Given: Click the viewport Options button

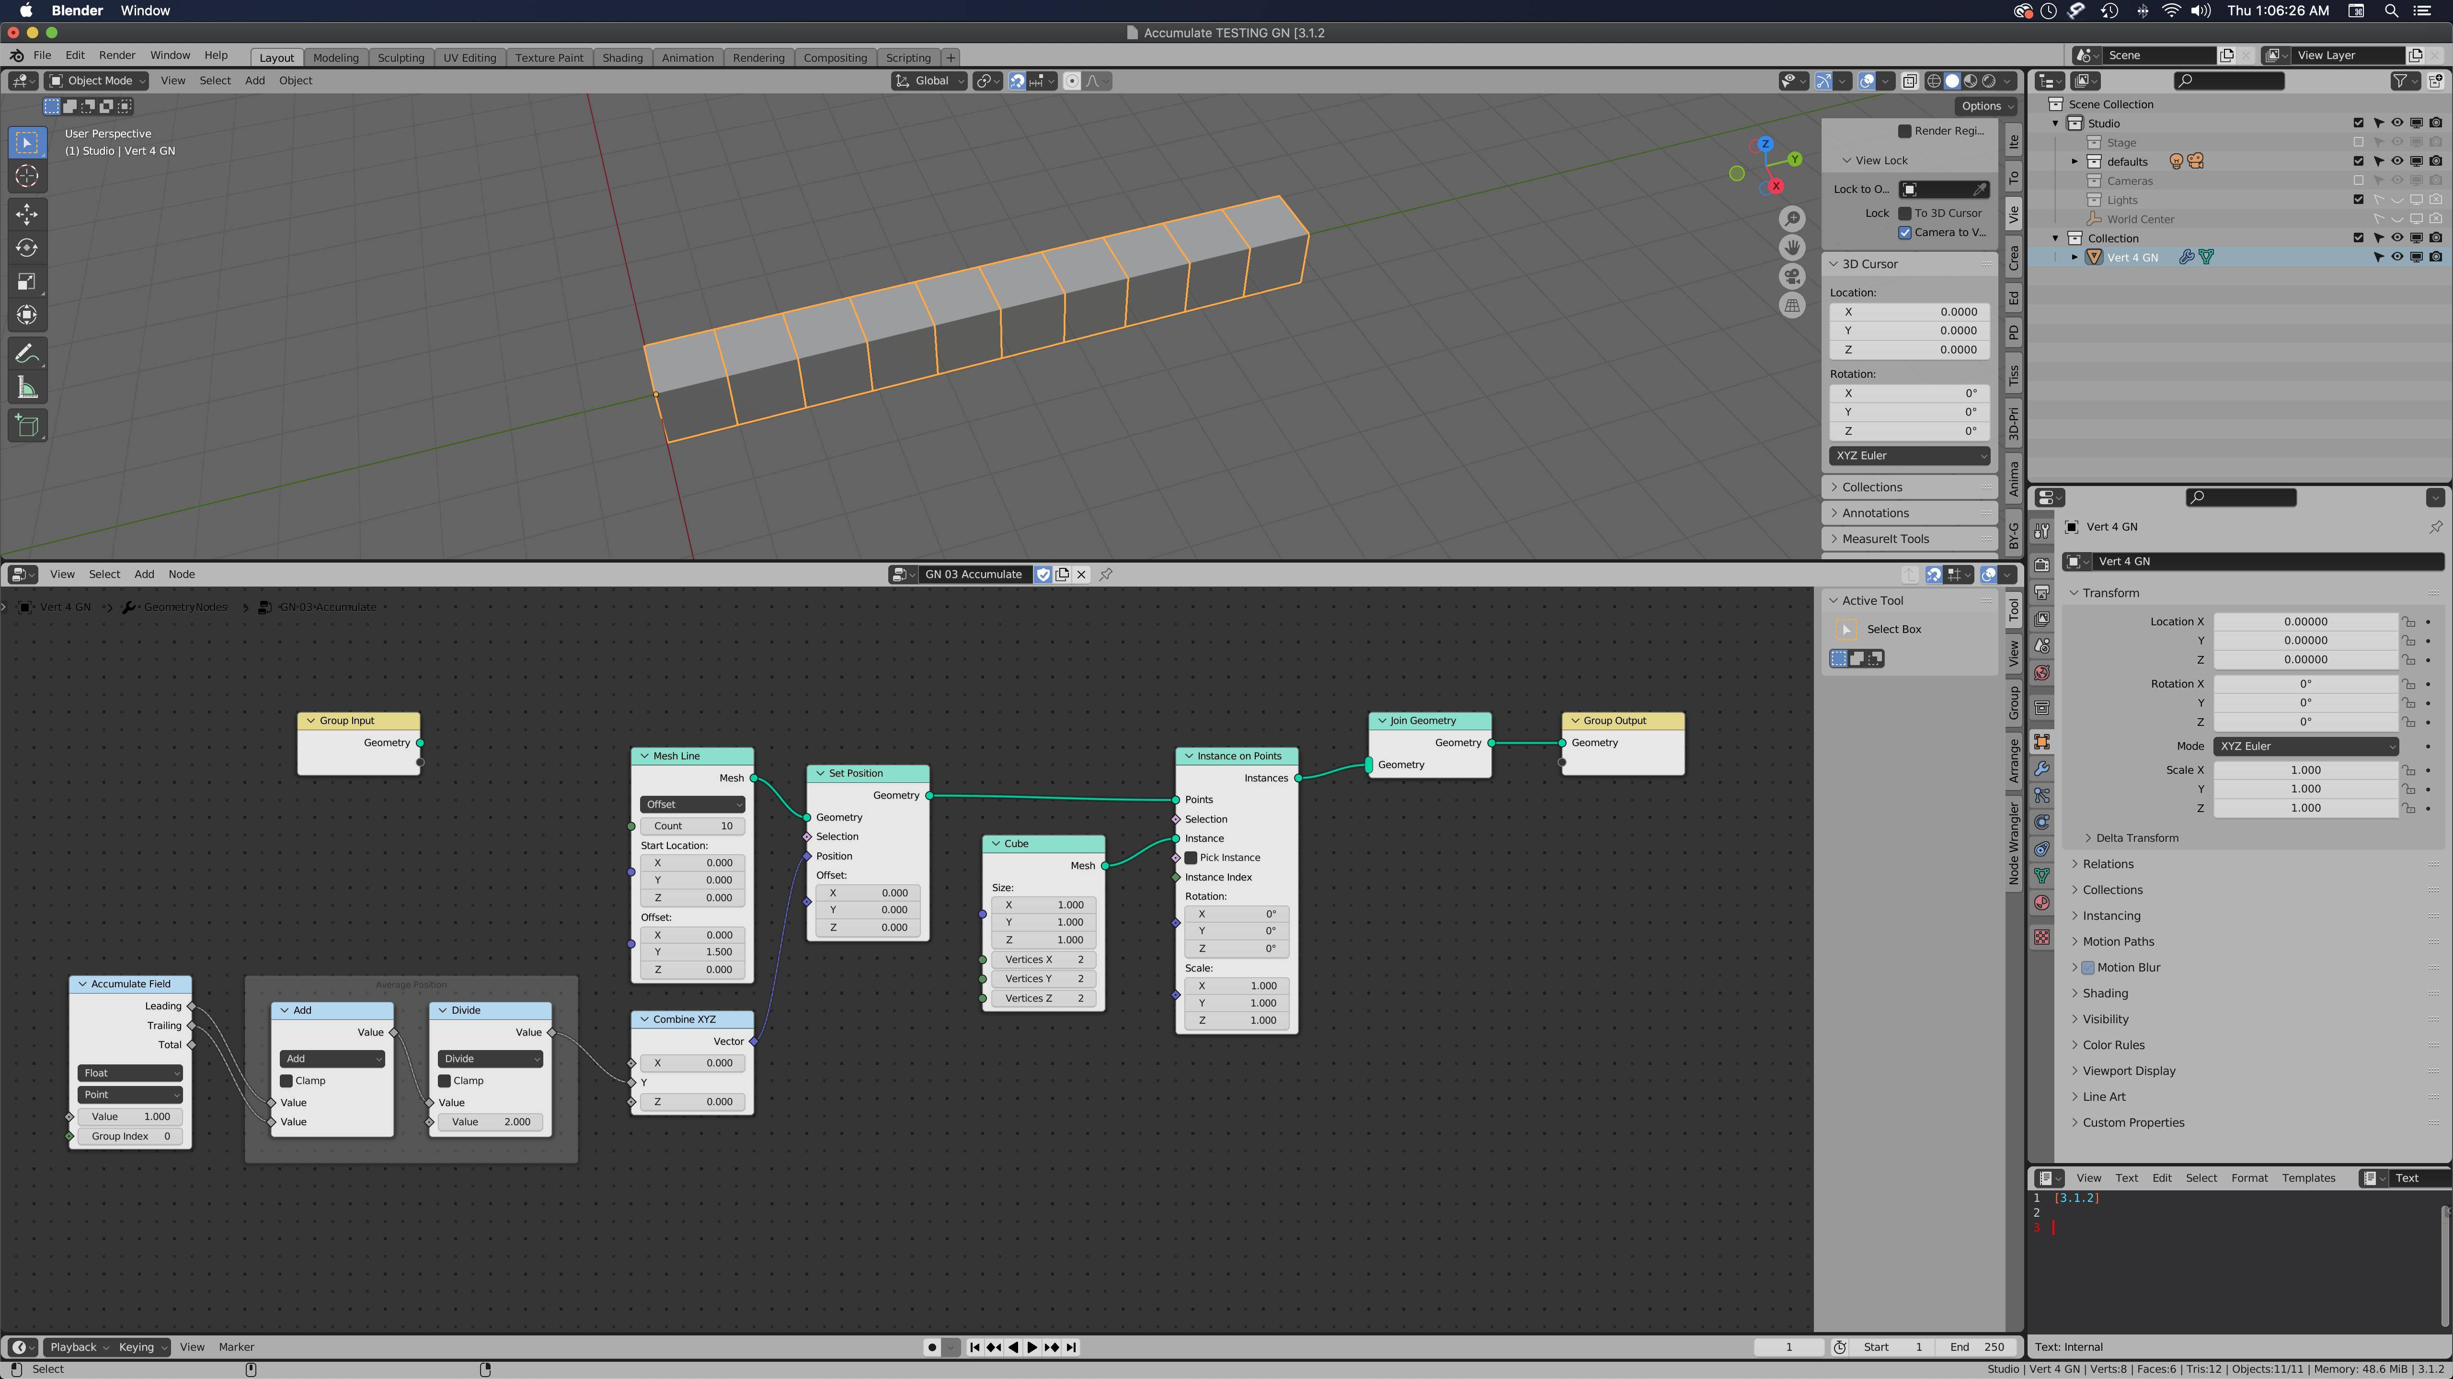Looking at the screenshot, I should (x=1986, y=106).
